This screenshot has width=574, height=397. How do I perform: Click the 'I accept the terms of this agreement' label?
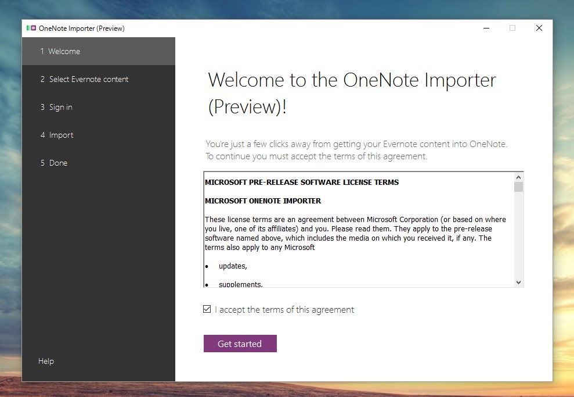pyautogui.click(x=284, y=310)
